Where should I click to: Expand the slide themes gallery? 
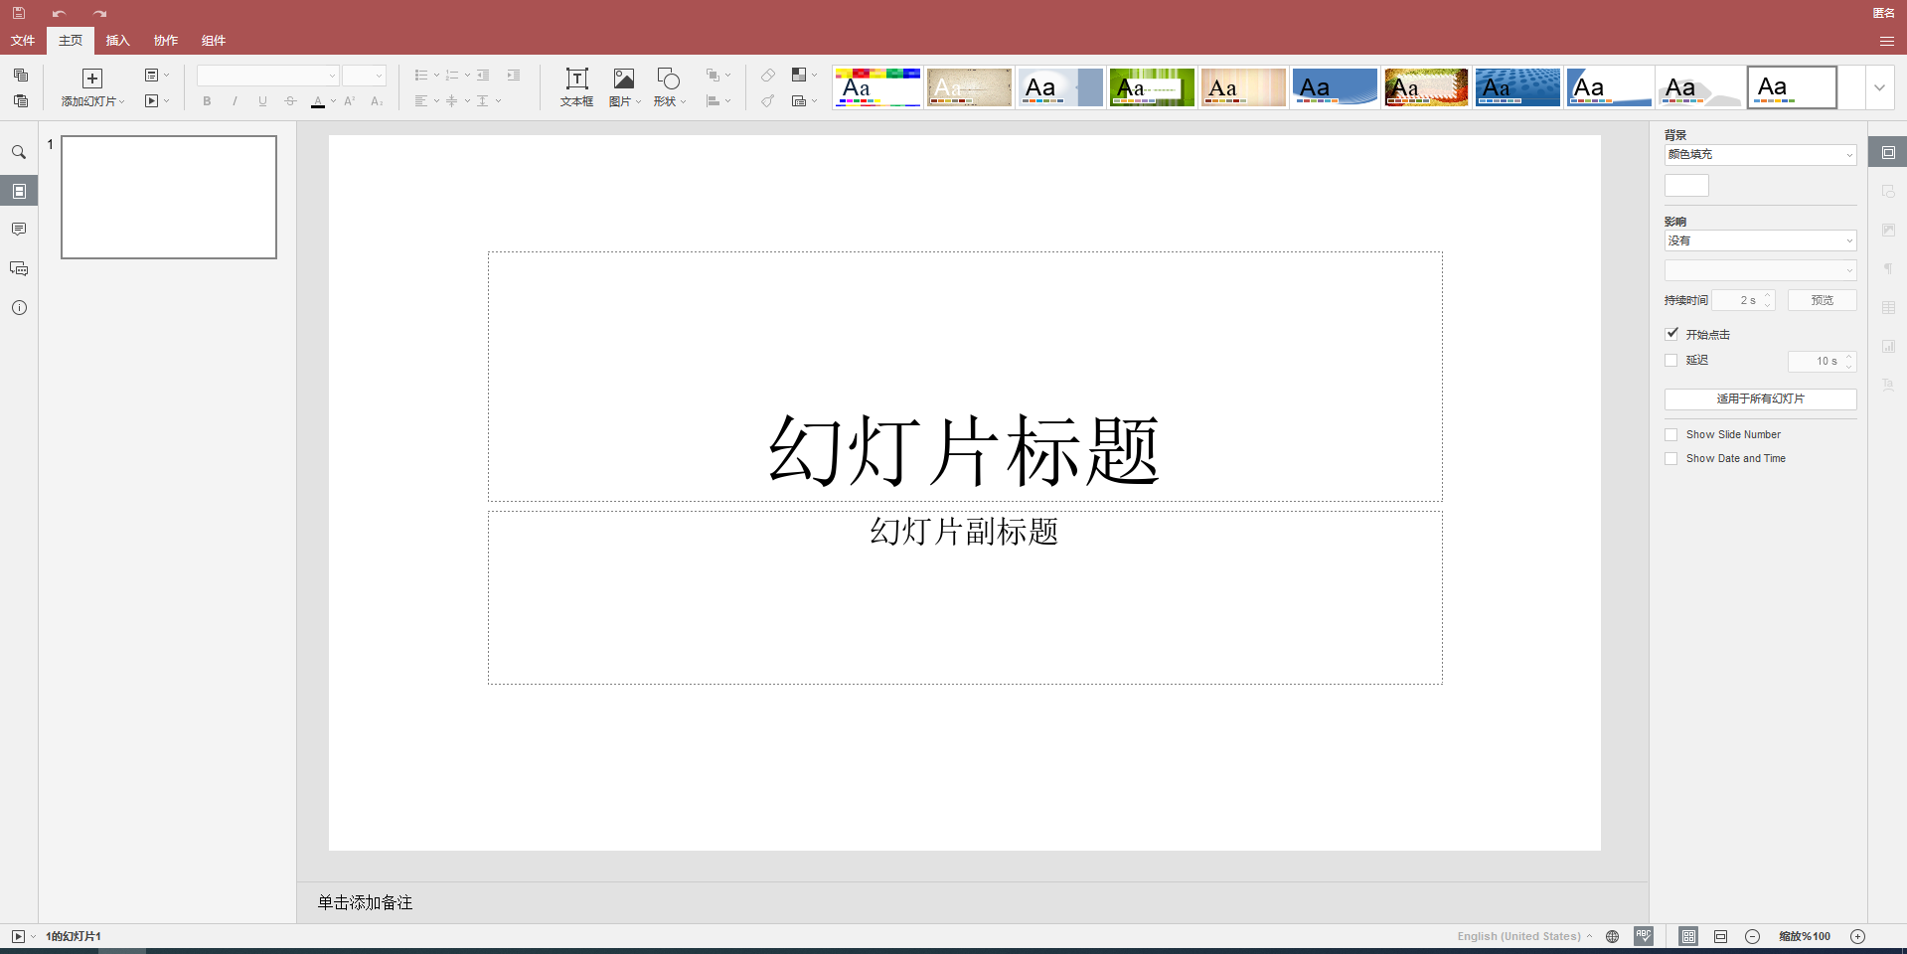coord(1879,87)
